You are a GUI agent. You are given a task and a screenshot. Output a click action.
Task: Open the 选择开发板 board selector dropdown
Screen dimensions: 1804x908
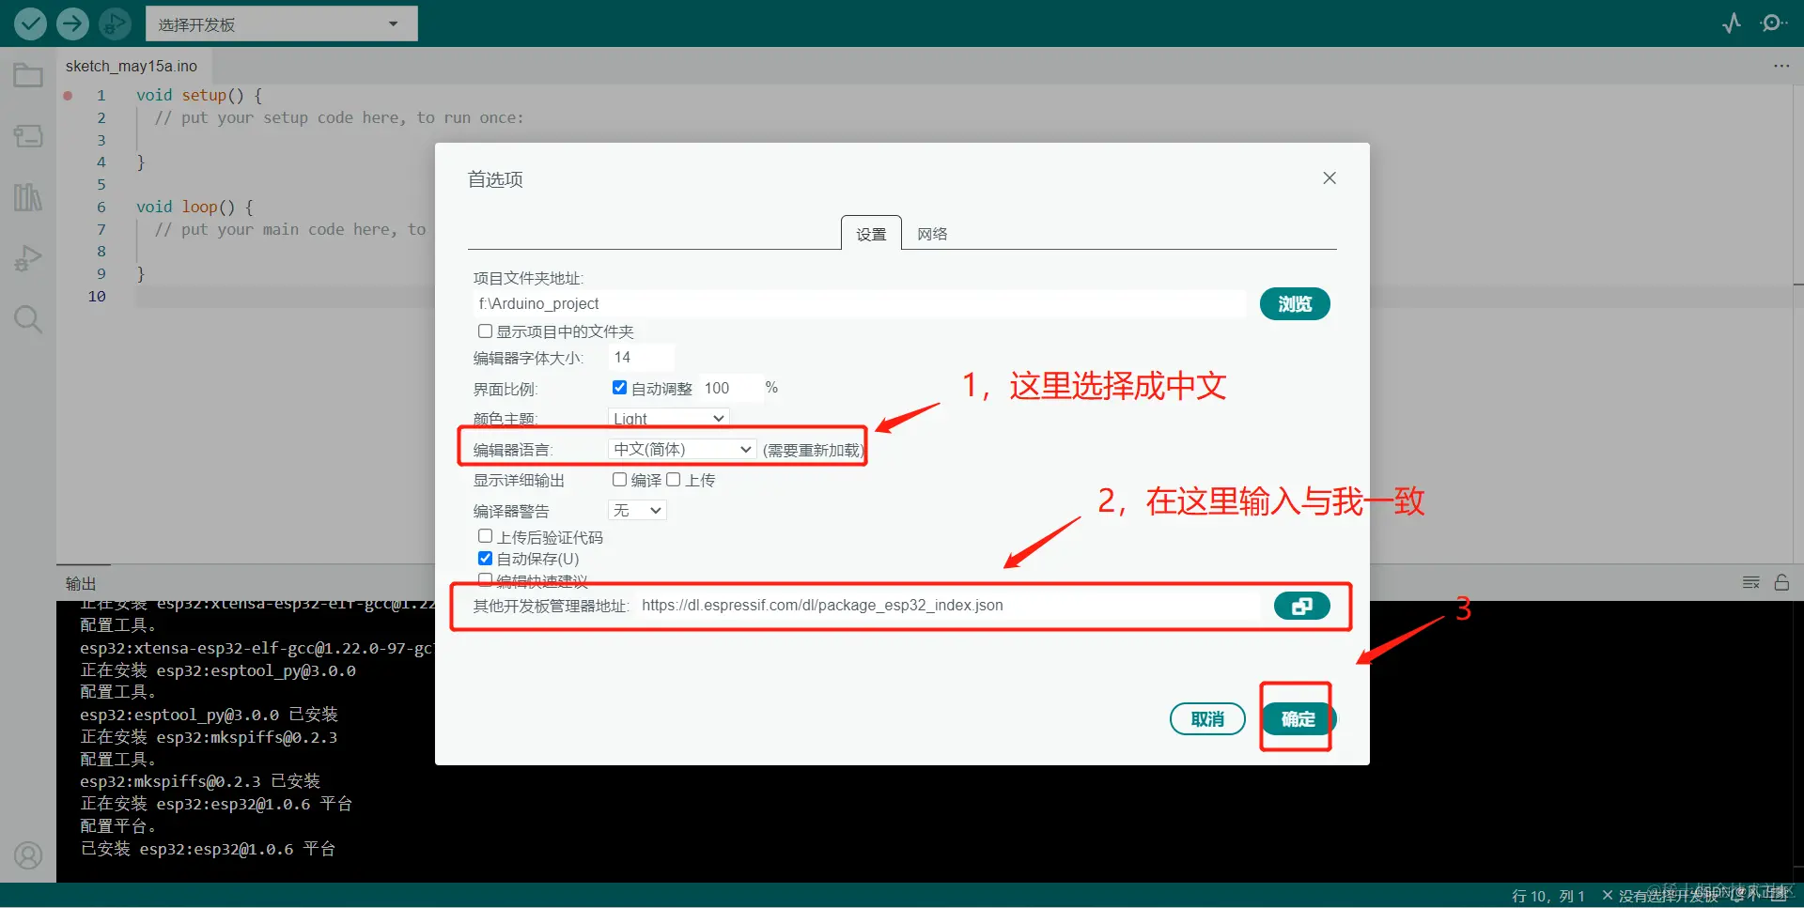point(281,23)
